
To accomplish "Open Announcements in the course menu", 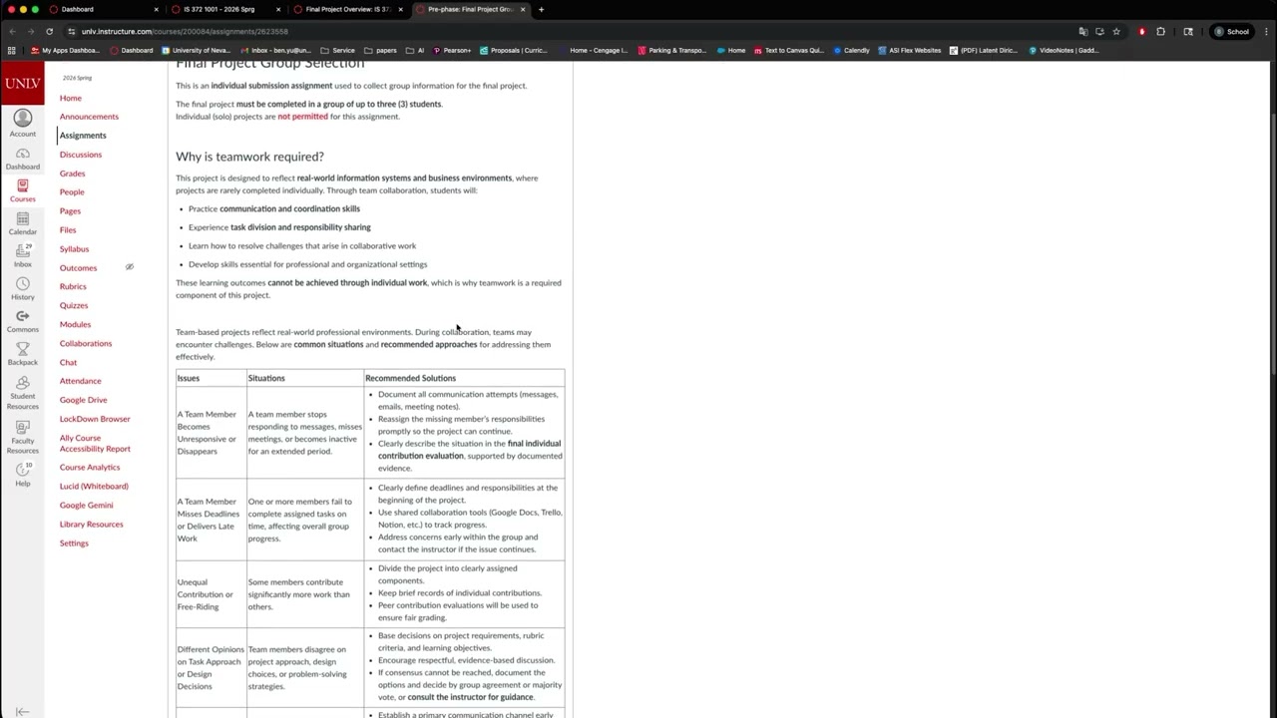I will coord(89,117).
